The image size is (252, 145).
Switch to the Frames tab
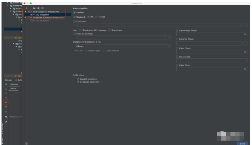click(x=13, y=88)
